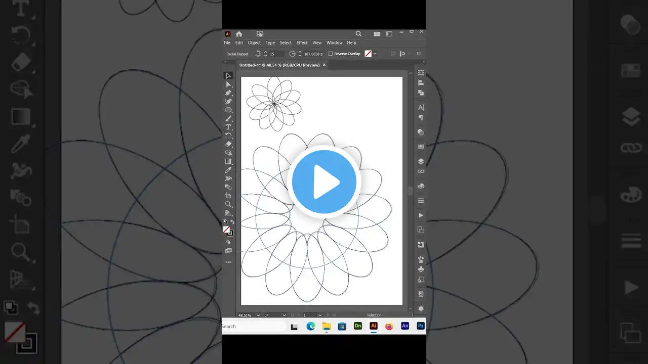This screenshot has width=648, height=364.
Task: Select the Untitled-1 document tab
Action: click(x=281, y=65)
